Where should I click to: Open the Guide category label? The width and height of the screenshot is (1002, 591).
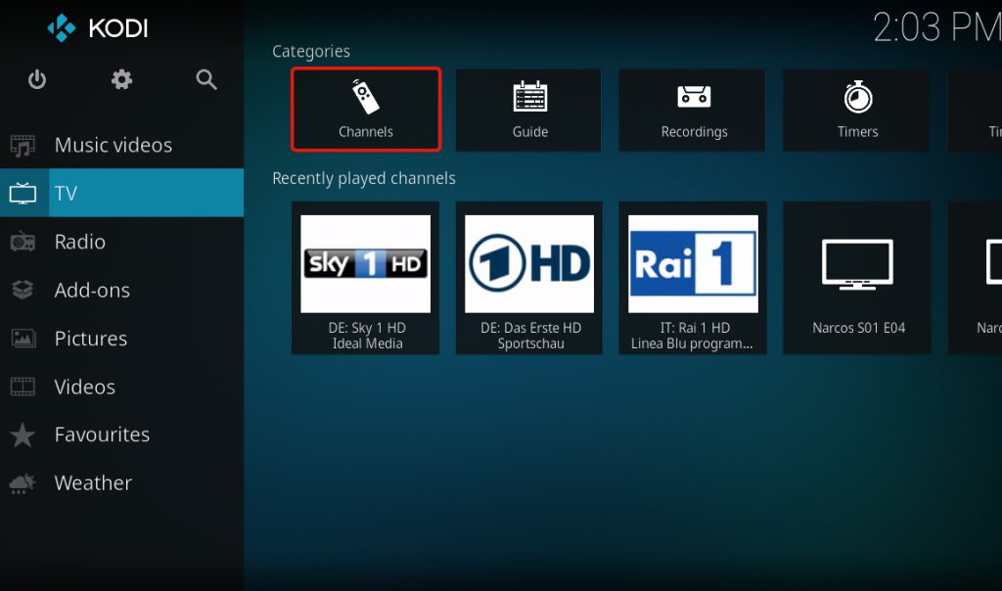point(530,132)
